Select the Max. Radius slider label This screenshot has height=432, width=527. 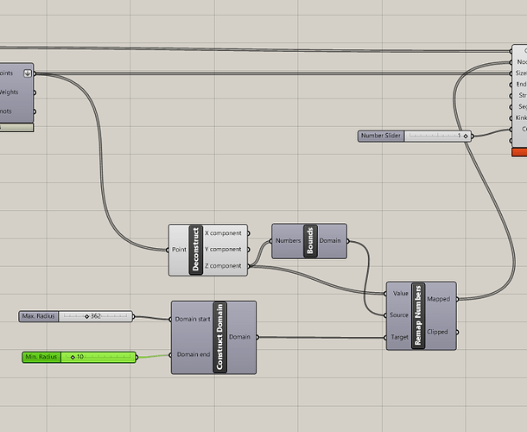38,316
